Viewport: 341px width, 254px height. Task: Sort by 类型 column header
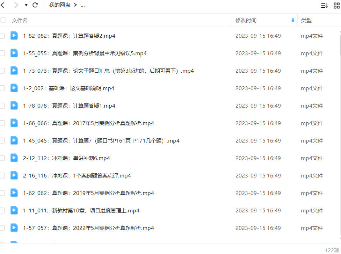tap(306, 21)
